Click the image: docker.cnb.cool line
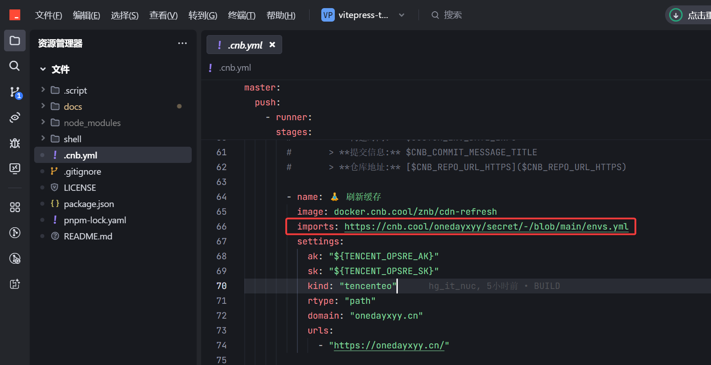 (x=397, y=212)
